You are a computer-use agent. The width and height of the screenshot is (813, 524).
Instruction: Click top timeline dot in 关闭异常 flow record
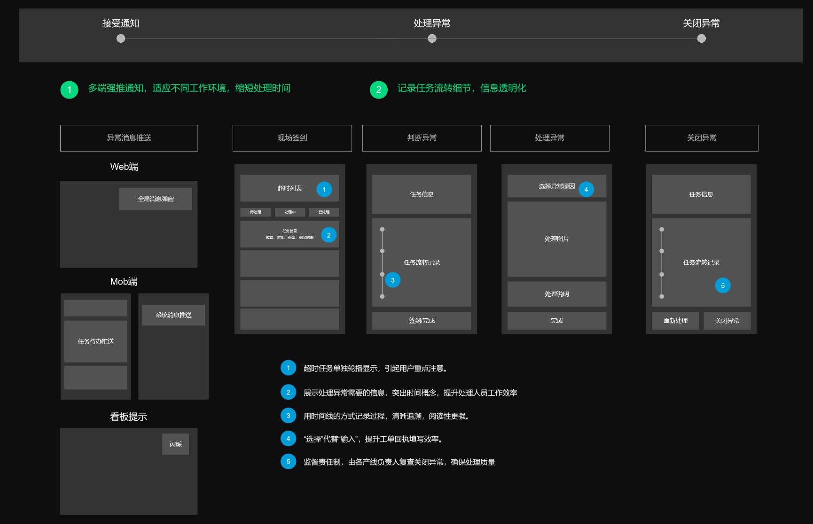[x=662, y=230]
